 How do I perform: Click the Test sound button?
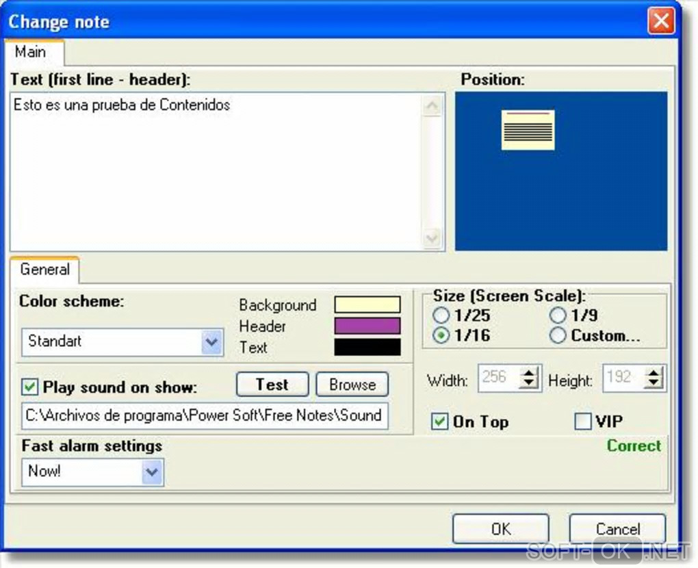pos(272,384)
